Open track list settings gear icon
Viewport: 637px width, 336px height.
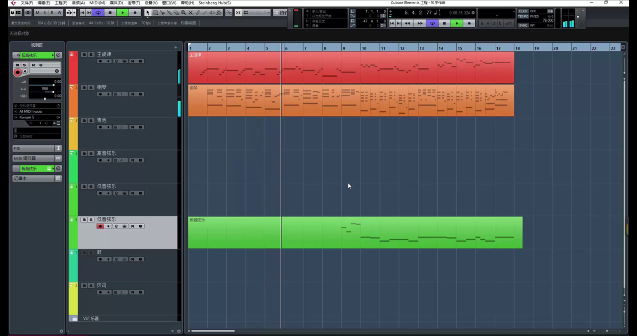click(x=179, y=331)
